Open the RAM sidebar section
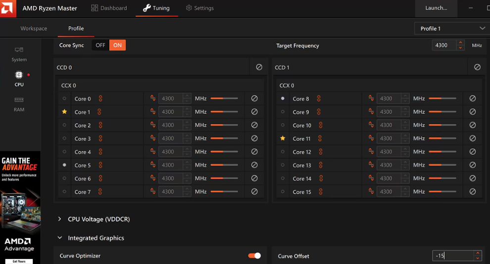Image resolution: width=490 pixels, height=264 pixels. coord(19,104)
